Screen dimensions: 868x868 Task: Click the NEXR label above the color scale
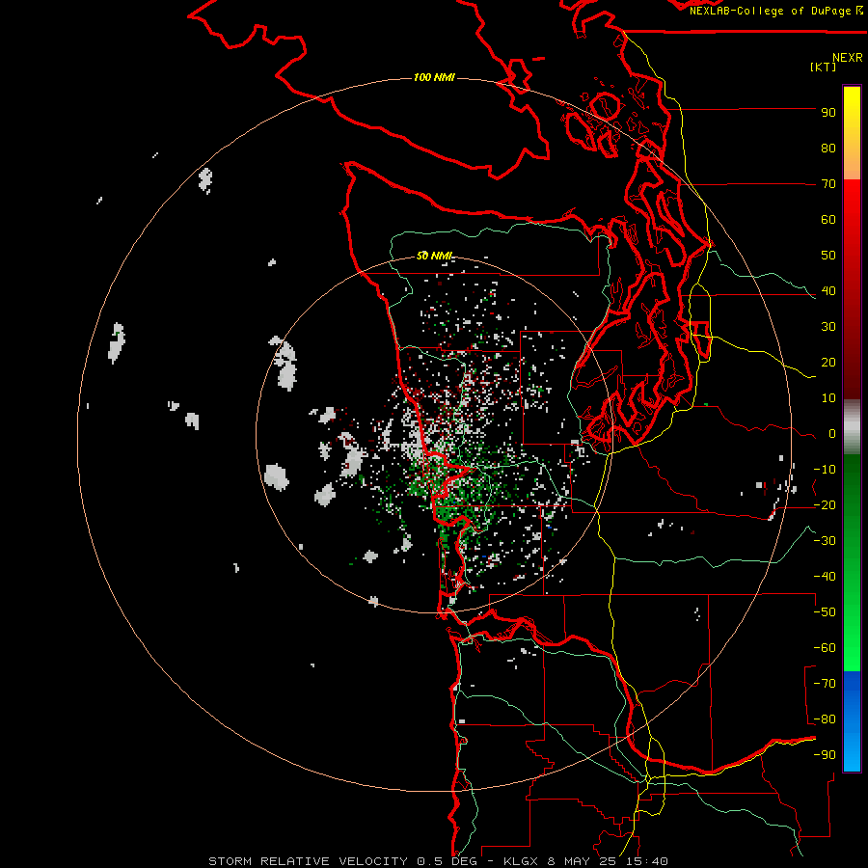pos(848,58)
